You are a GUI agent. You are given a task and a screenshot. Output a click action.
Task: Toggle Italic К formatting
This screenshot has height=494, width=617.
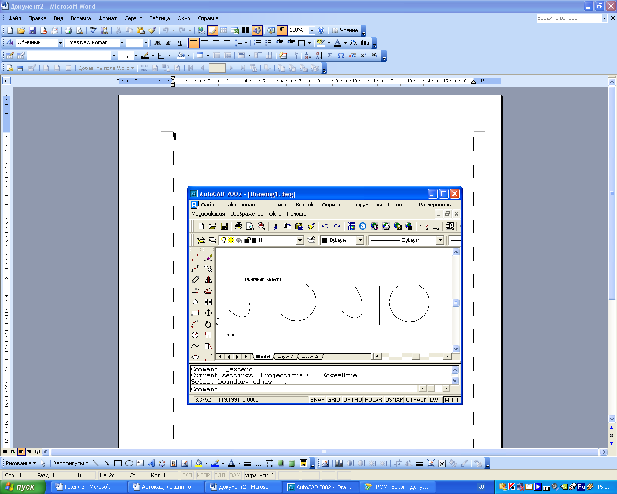pos(168,43)
